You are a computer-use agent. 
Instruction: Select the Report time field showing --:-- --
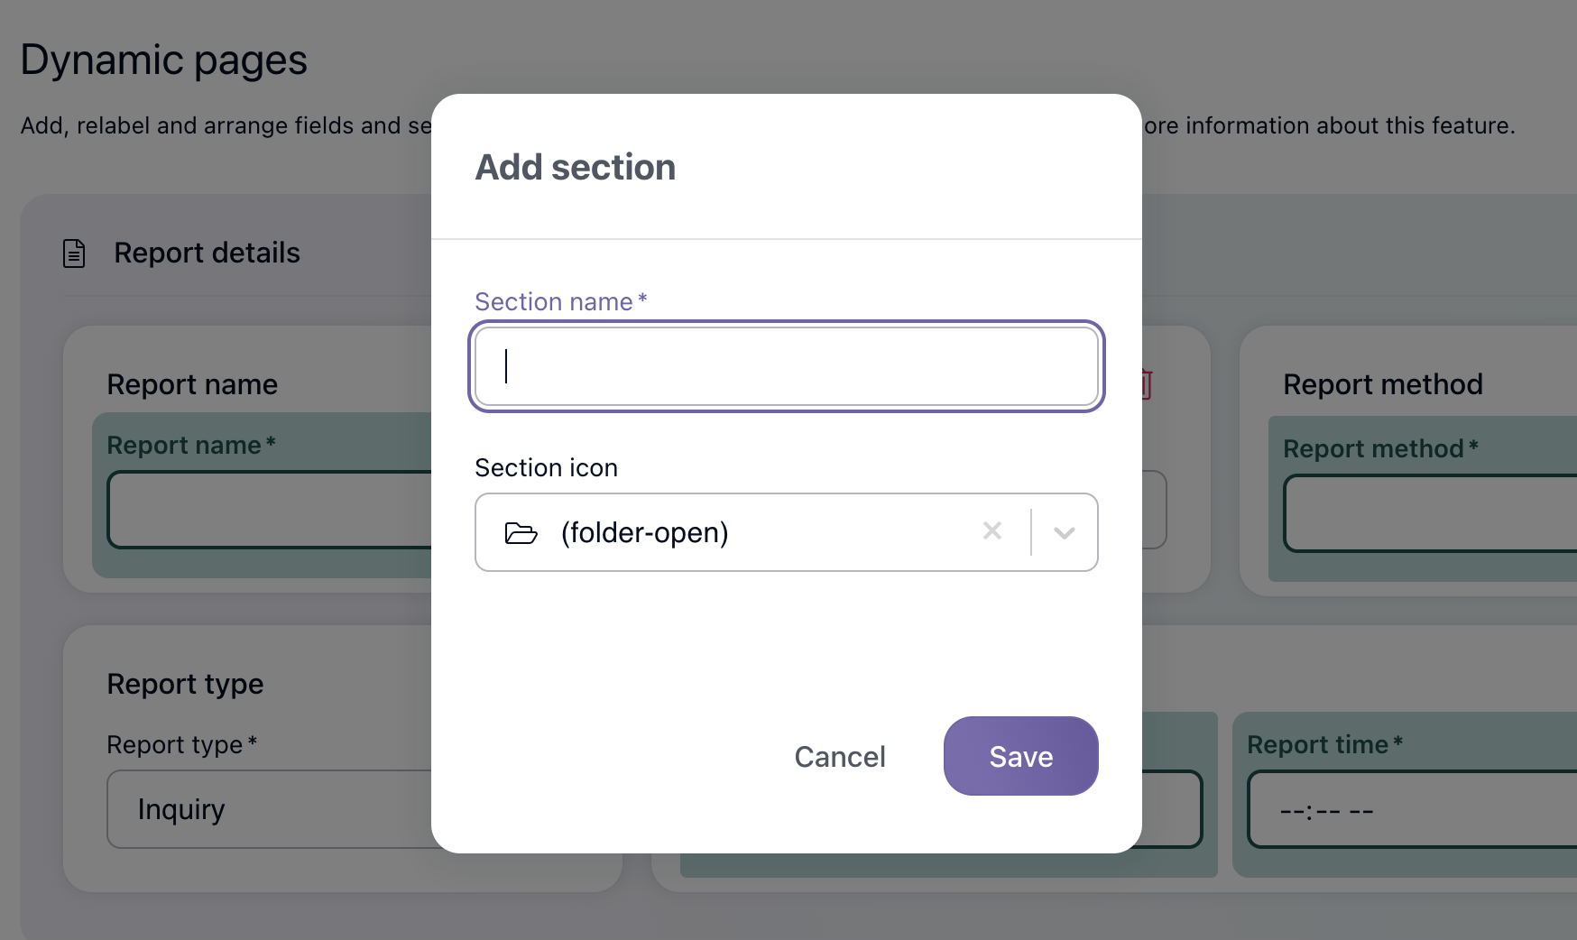pos(1407,810)
